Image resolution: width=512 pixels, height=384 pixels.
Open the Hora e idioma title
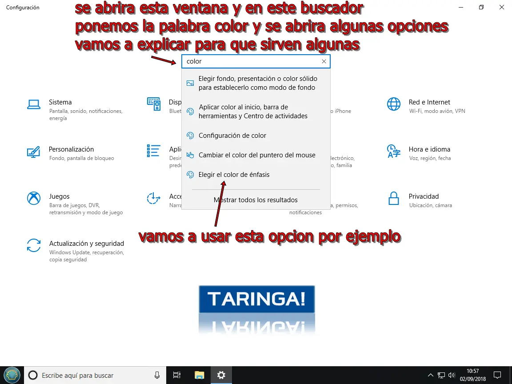(x=429, y=149)
